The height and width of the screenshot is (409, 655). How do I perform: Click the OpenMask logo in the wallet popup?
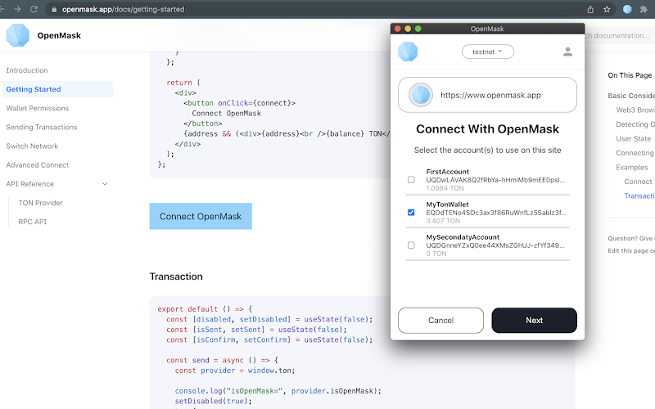tap(408, 52)
